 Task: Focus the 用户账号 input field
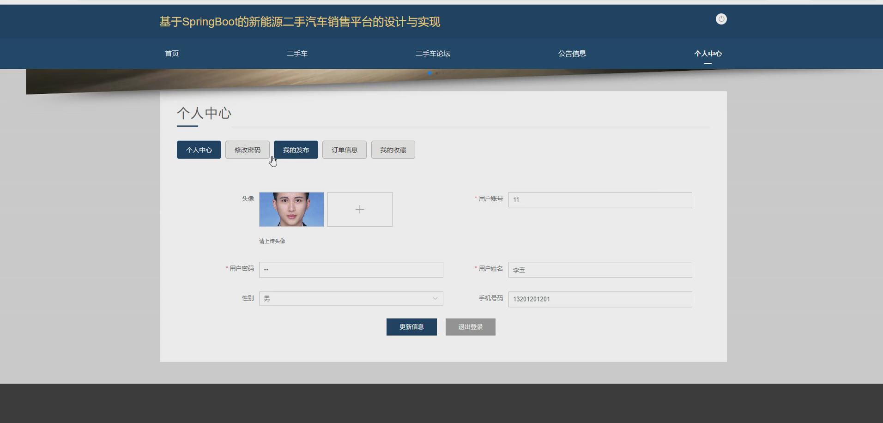[x=600, y=199]
